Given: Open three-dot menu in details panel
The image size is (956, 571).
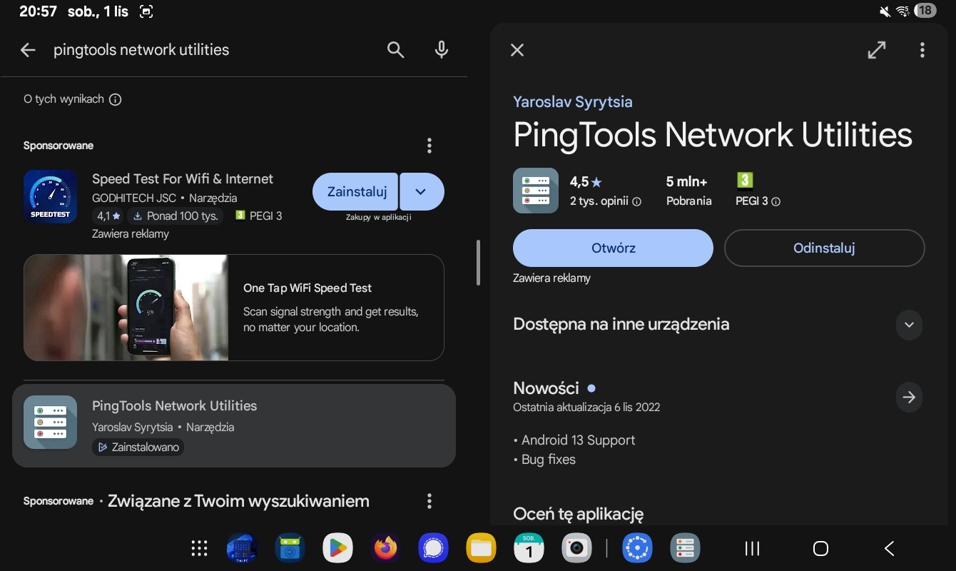Looking at the screenshot, I should [x=922, y=50].
